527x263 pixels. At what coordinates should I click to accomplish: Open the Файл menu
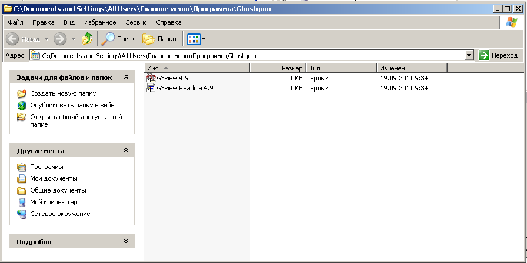tap(15, 22)
